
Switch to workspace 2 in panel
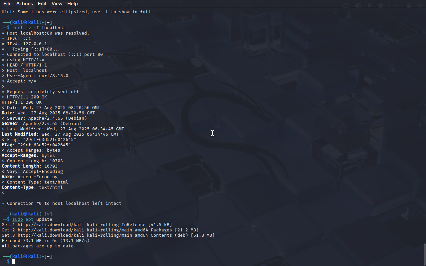tap(93, 5)
